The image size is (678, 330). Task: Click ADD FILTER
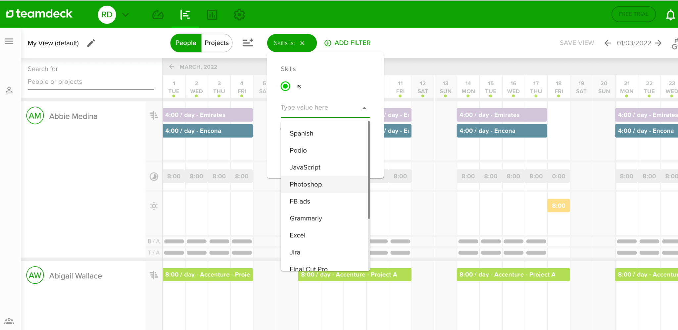[347, 43]
